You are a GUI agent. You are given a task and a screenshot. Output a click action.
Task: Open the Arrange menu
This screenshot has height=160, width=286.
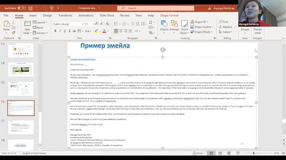(x=174, y=27)
